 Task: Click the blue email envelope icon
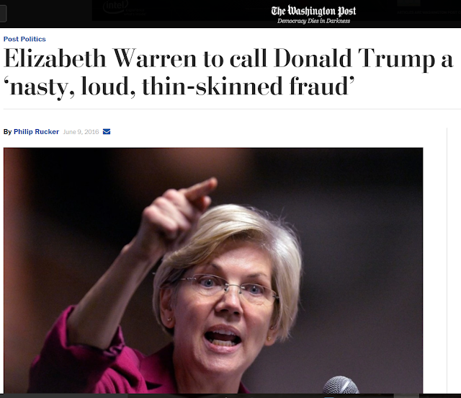coord(107,132)
